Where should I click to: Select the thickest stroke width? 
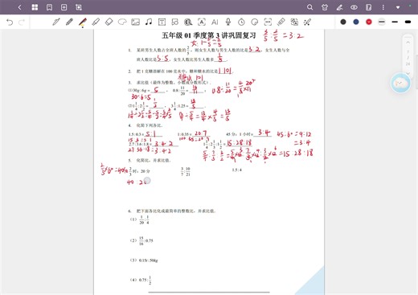tap(408, 22)
